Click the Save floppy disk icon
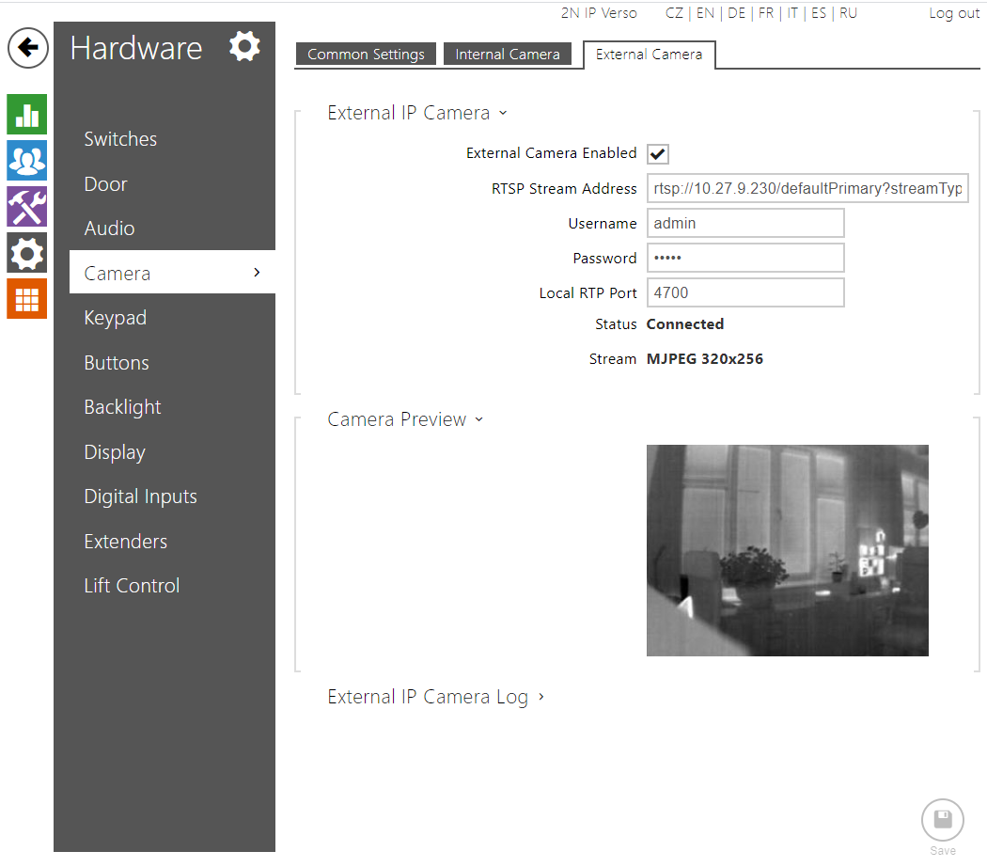The image size is (987, 867). tap(942, 819)
